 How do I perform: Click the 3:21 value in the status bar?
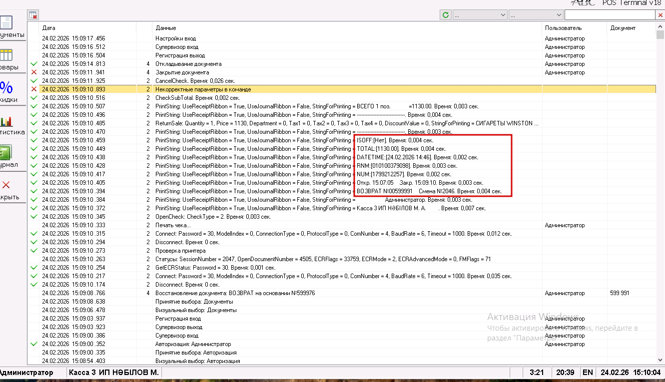537,373
